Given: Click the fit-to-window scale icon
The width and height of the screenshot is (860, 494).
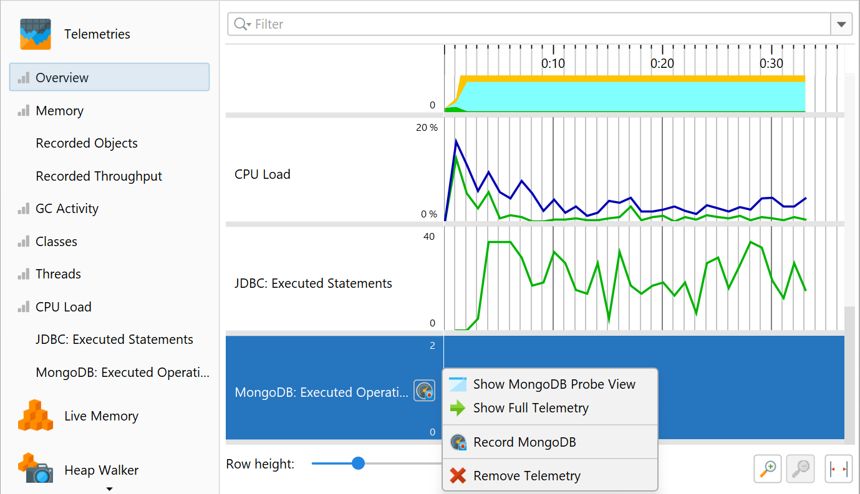Looking at the screenshot, I should (x=838, y=468).
